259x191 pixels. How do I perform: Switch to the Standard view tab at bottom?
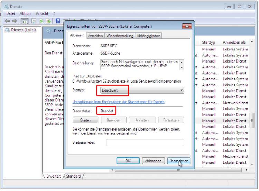pos(73,176)
